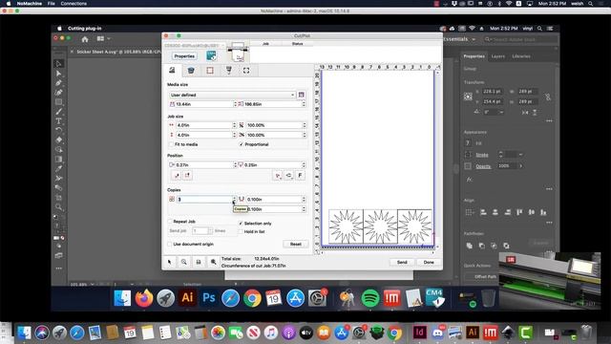Click the plotter device thumbnail icon

(x=238, y=53)
